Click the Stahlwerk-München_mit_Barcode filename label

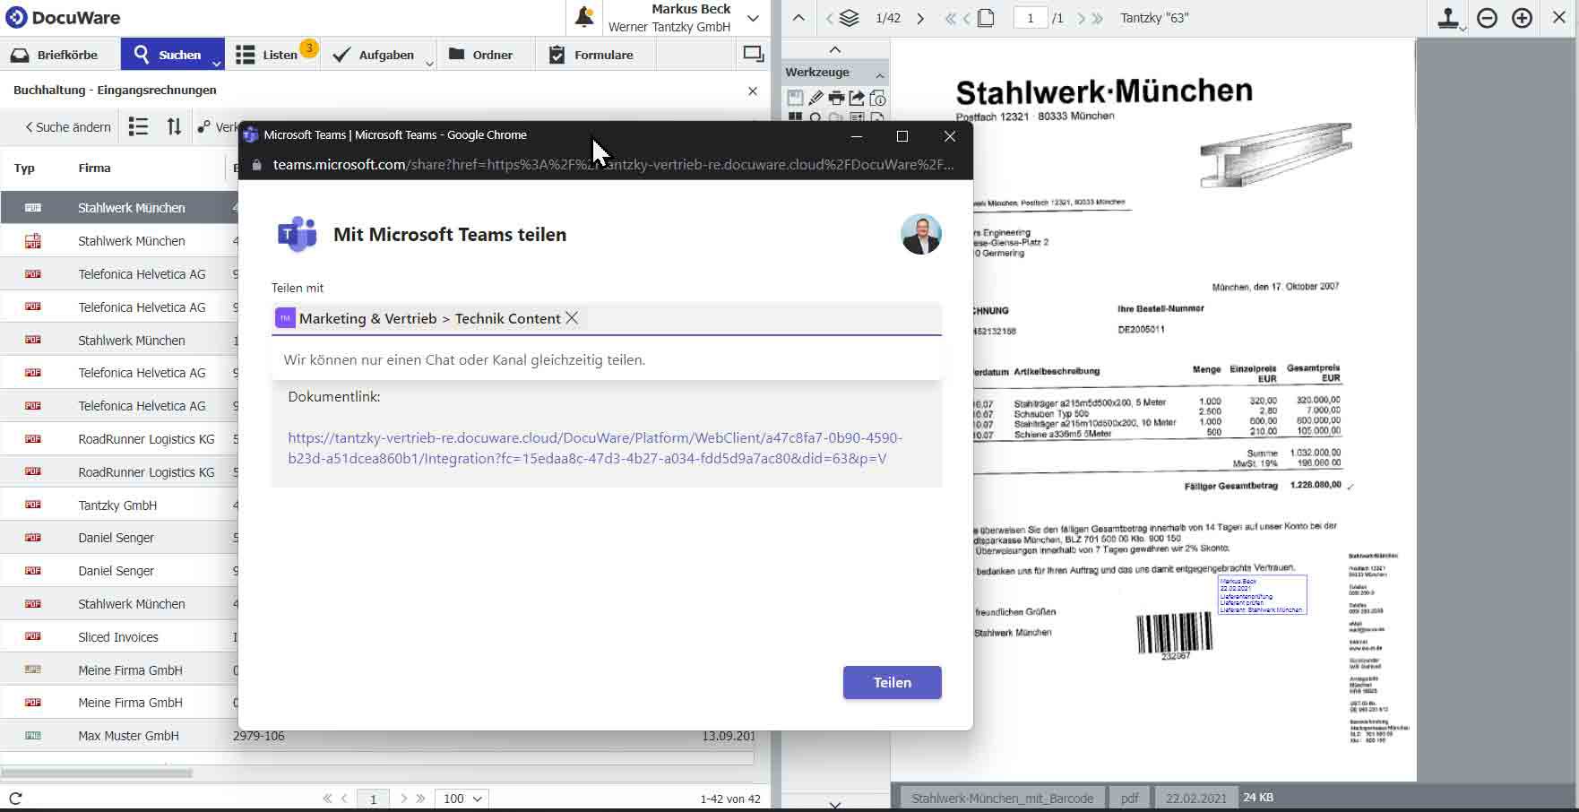point(1002,798)
